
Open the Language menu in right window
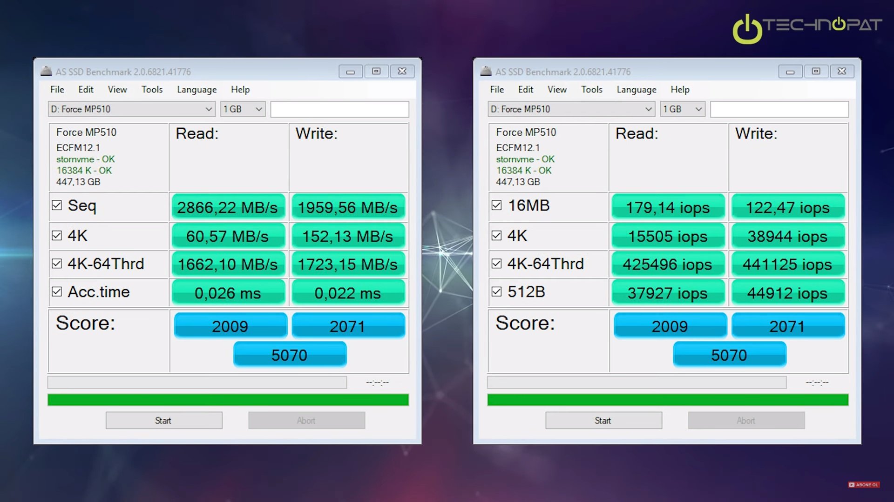[x=636, y=90]
